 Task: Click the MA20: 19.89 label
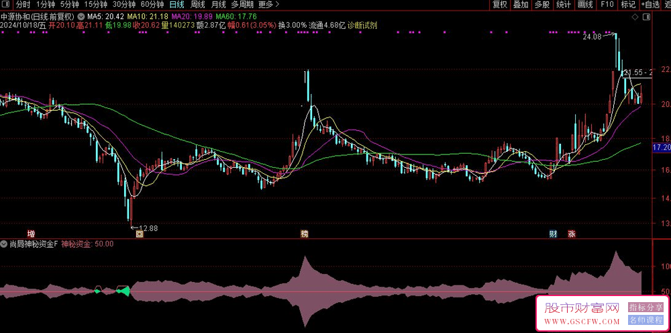tap(193, 17)
